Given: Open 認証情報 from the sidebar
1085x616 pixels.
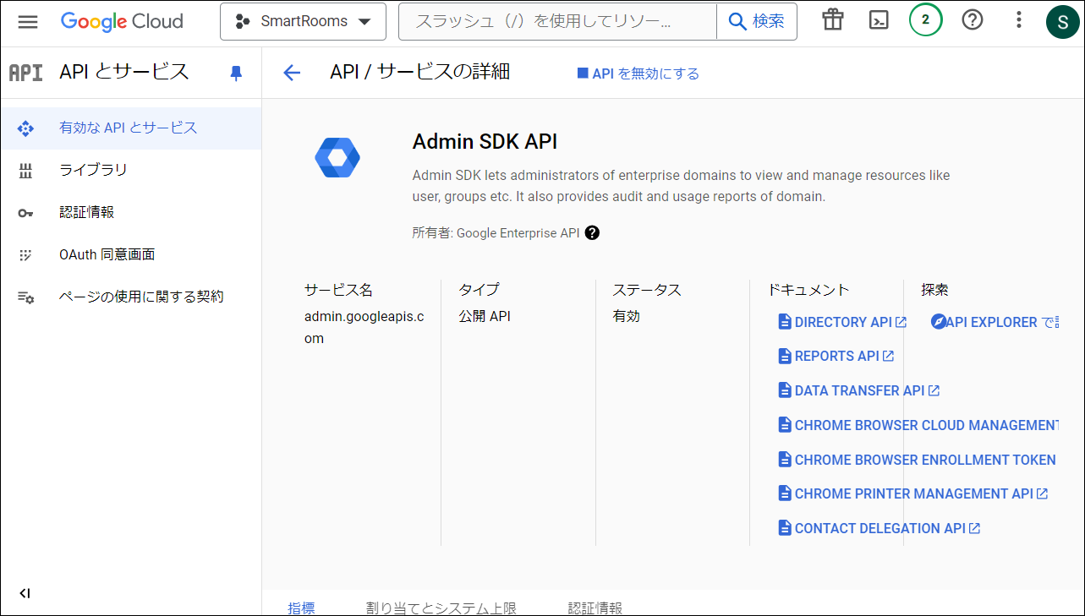Looking at the screenshot, I should pyautogui.click(x=86, y=212).
